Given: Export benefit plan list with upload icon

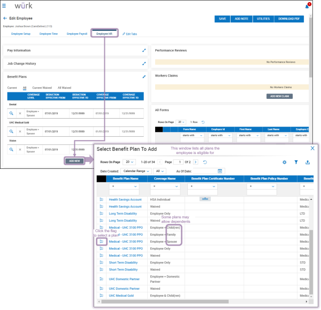Looking at the screenshot, I should [308, 162].
